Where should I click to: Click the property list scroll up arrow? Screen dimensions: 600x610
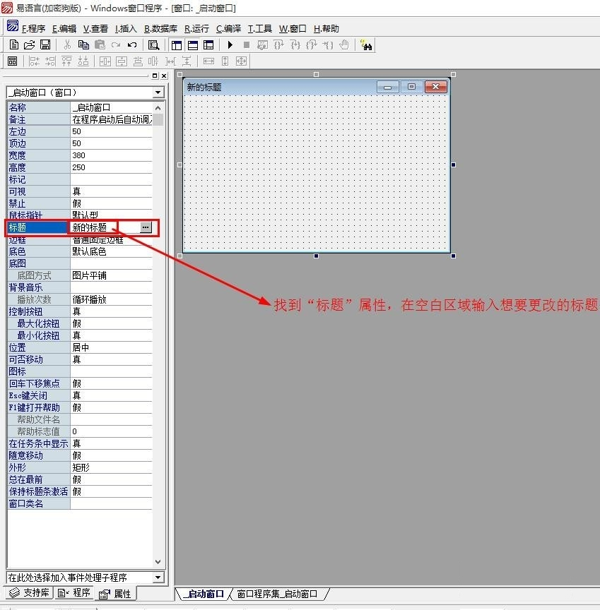pos(158,107)
